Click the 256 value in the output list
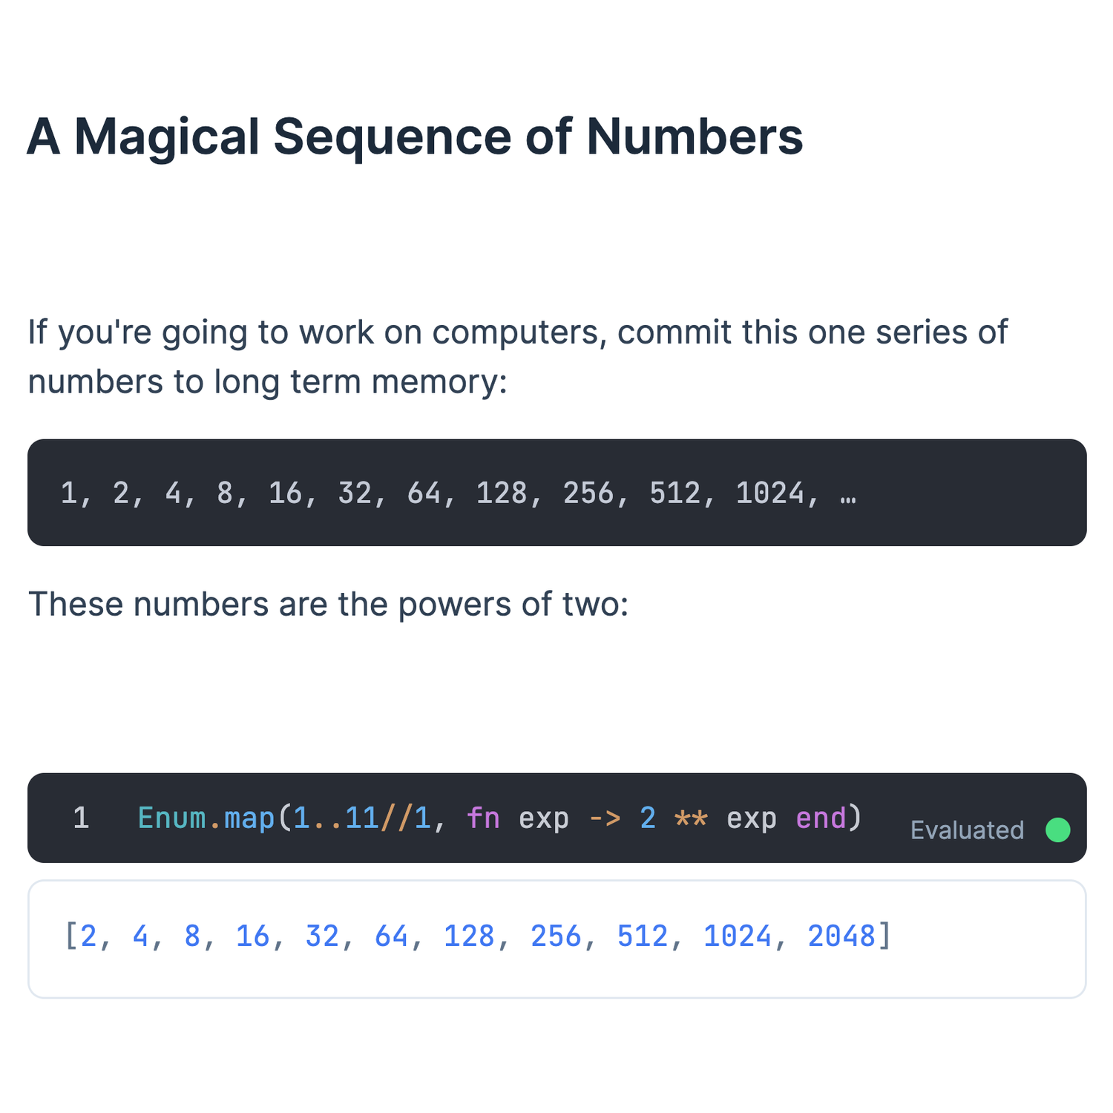Screen dimensions: 1113x1113 pyautogui.click(x=556, y=936)
